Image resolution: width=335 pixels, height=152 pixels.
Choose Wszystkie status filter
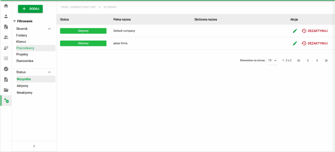click(x=24, y=79)
